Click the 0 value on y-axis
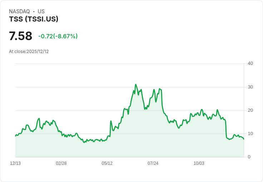263x182 pixels. pyautogui.click(x=249, y=157)
